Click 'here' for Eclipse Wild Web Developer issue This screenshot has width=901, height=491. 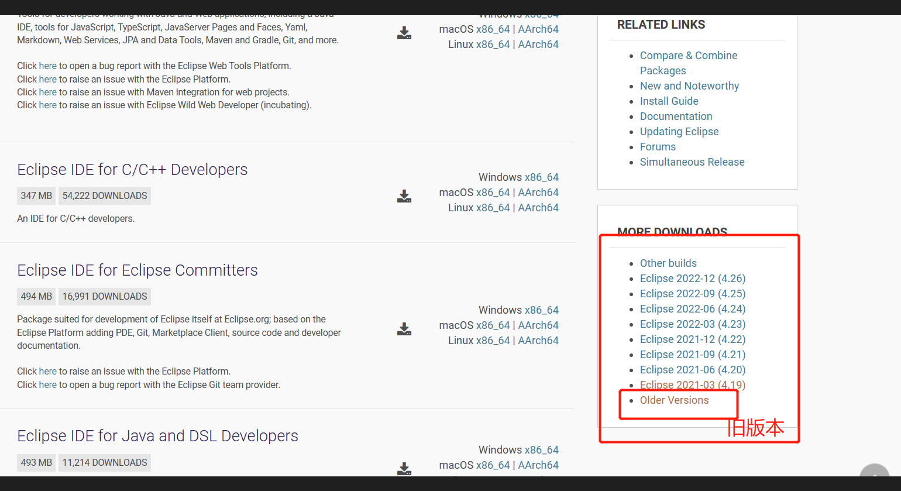click(48, 105)
